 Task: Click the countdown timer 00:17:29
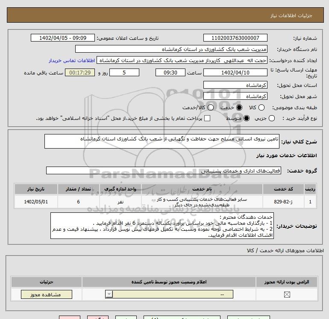click(80, 72)
